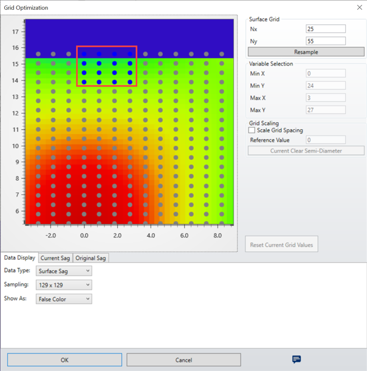Click the Reference Value field
Viewport: 367px width, 371px height.
(x=326, y=140)
